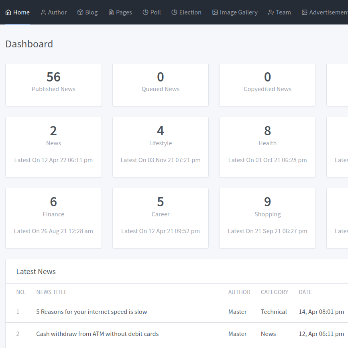This screenshot has height=348, width=348.
Task: Click the Poll pie chart icon
Action: [x=145, y=12]
